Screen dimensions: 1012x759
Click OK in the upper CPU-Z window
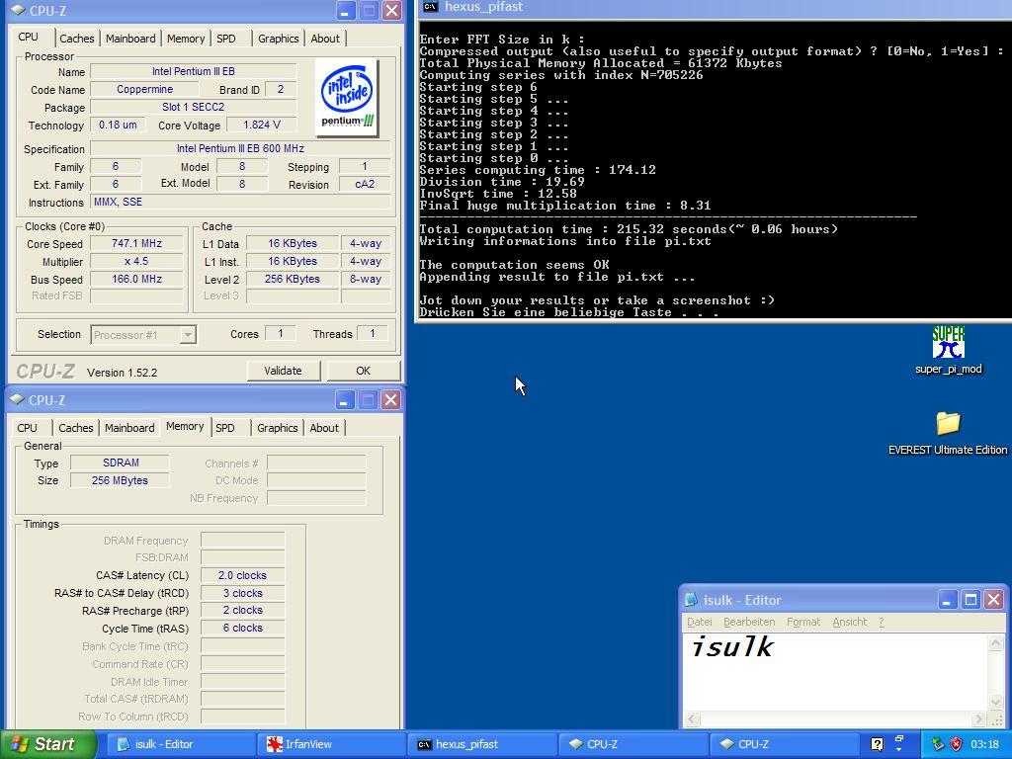(x=364, y=371)
